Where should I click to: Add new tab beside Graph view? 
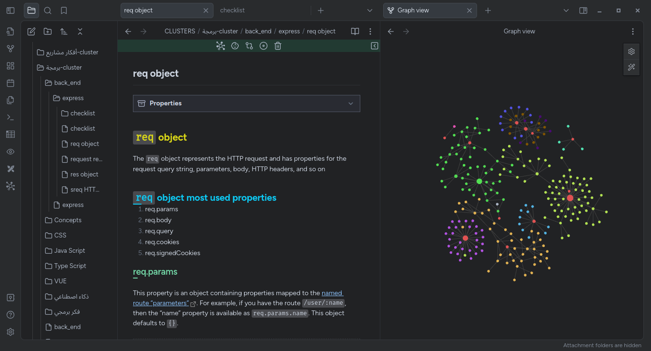point(488,10)
